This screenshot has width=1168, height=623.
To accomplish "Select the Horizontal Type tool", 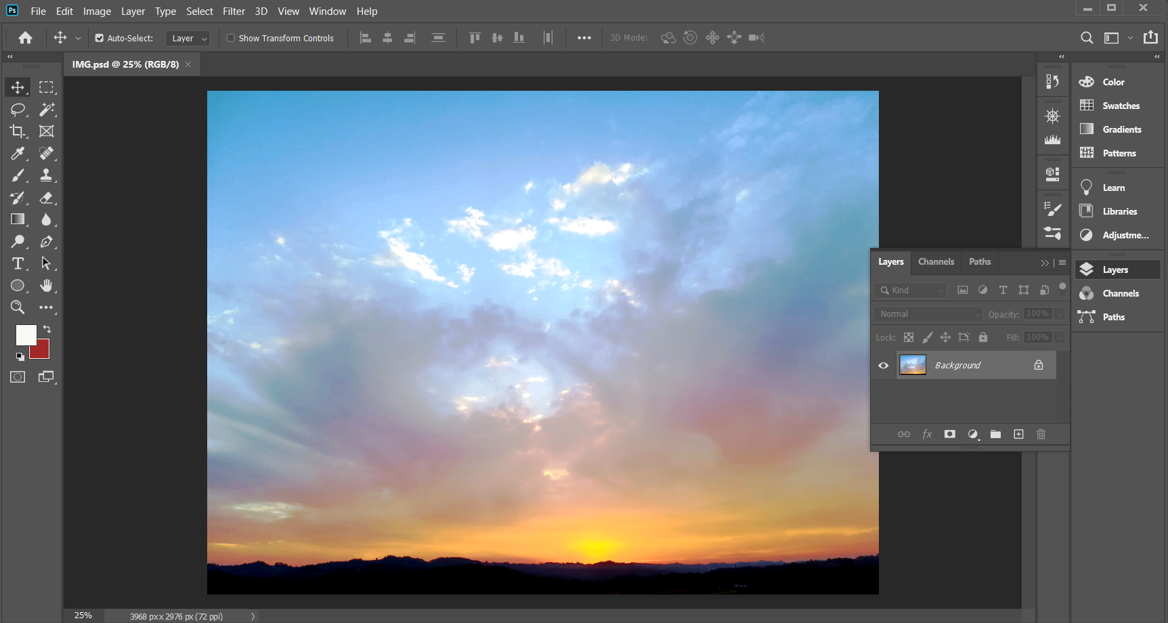I will click(18, 263).
